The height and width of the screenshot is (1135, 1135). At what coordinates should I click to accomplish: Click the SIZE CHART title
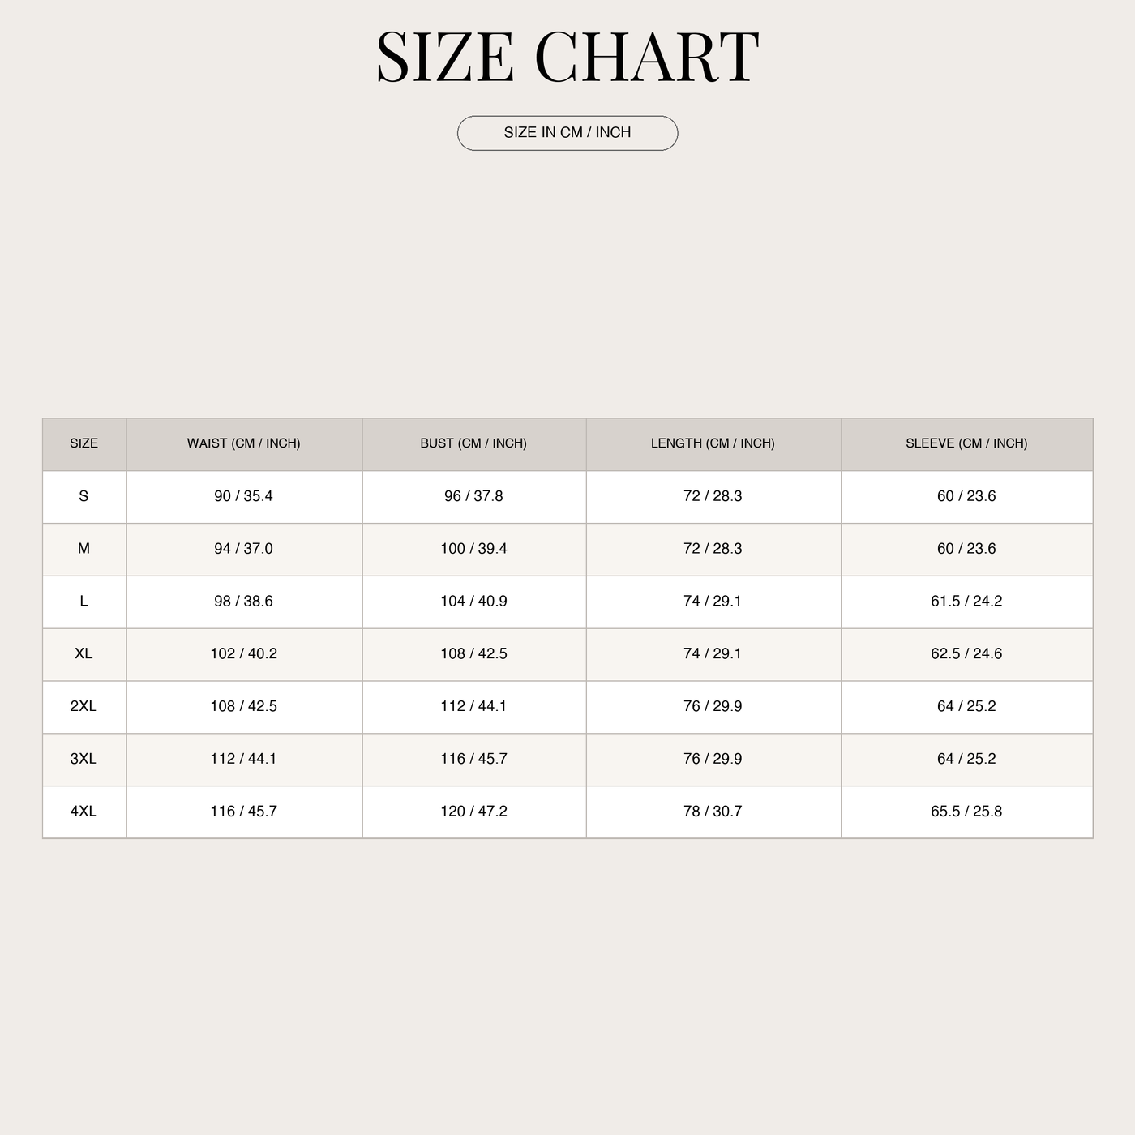pyautogui.click(x=567, y=57)
